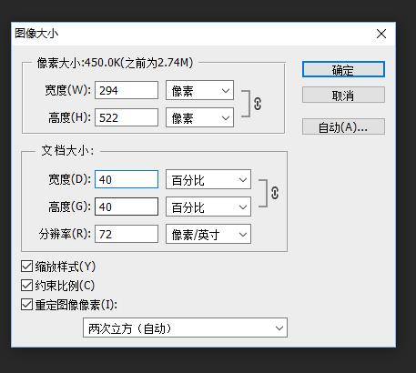Open the 宽度(W) 像素 unit dropdown
The height and width of the screenshot is (373, 416).
click(199, 90)
